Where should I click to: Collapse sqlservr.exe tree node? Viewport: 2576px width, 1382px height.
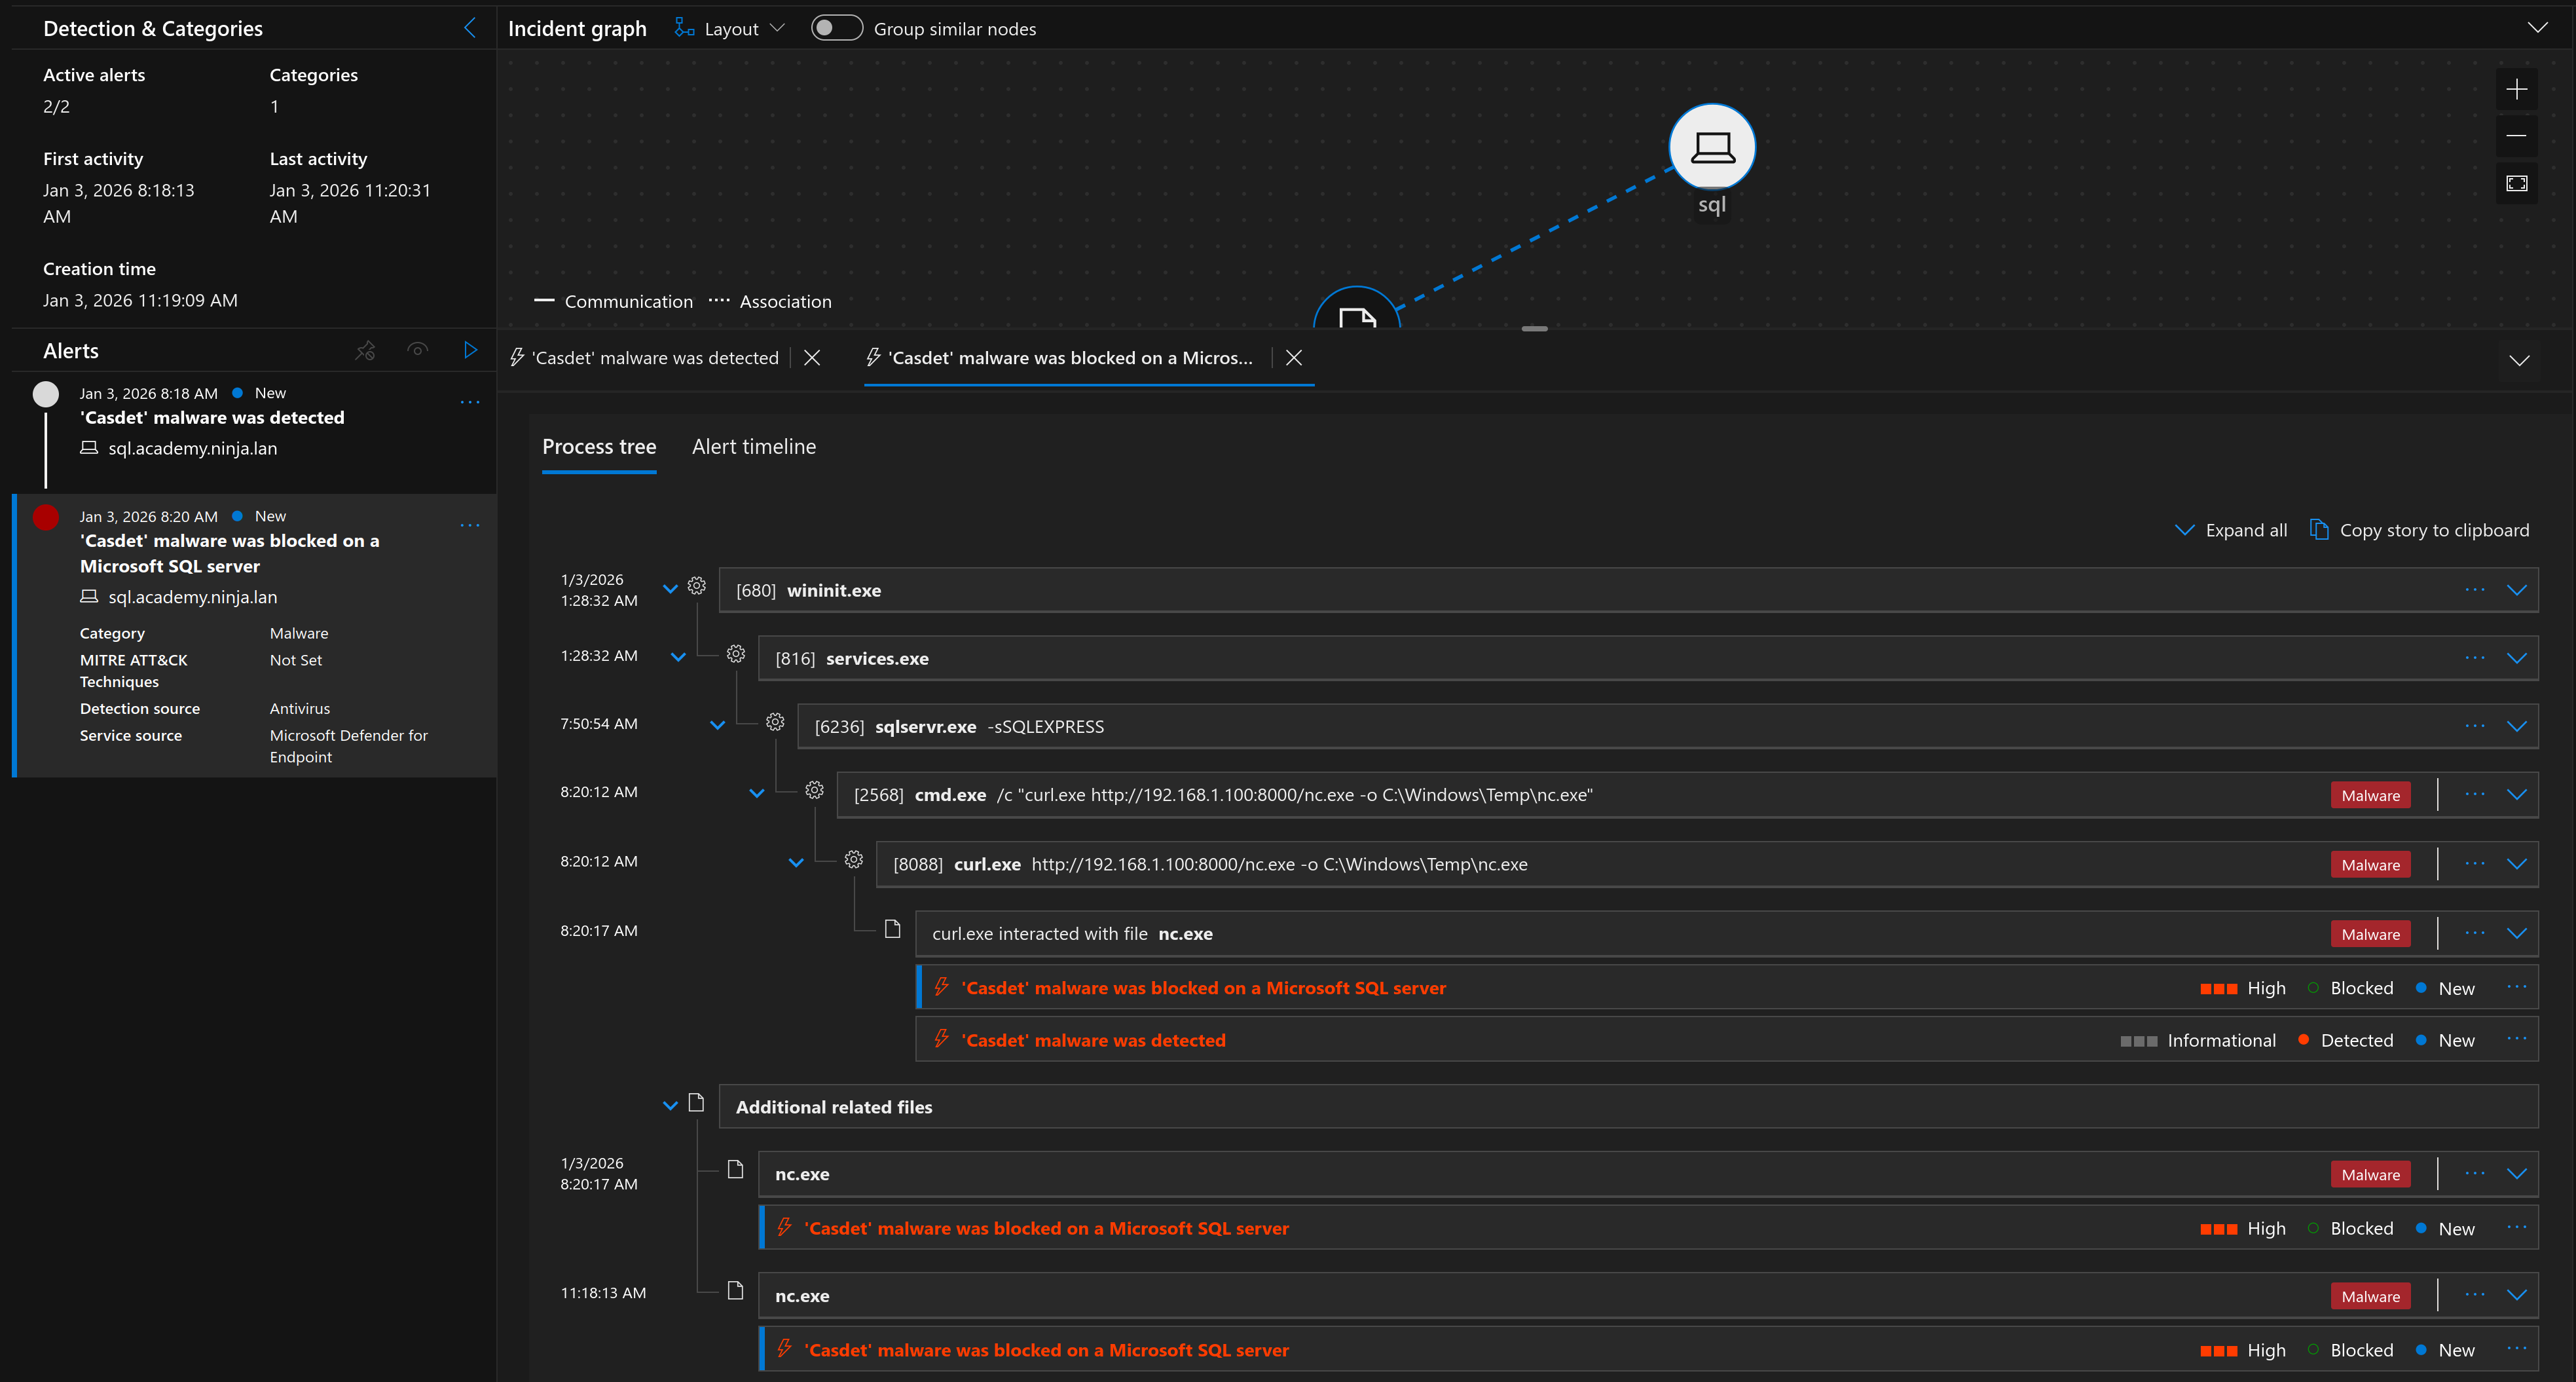point(717,725)
